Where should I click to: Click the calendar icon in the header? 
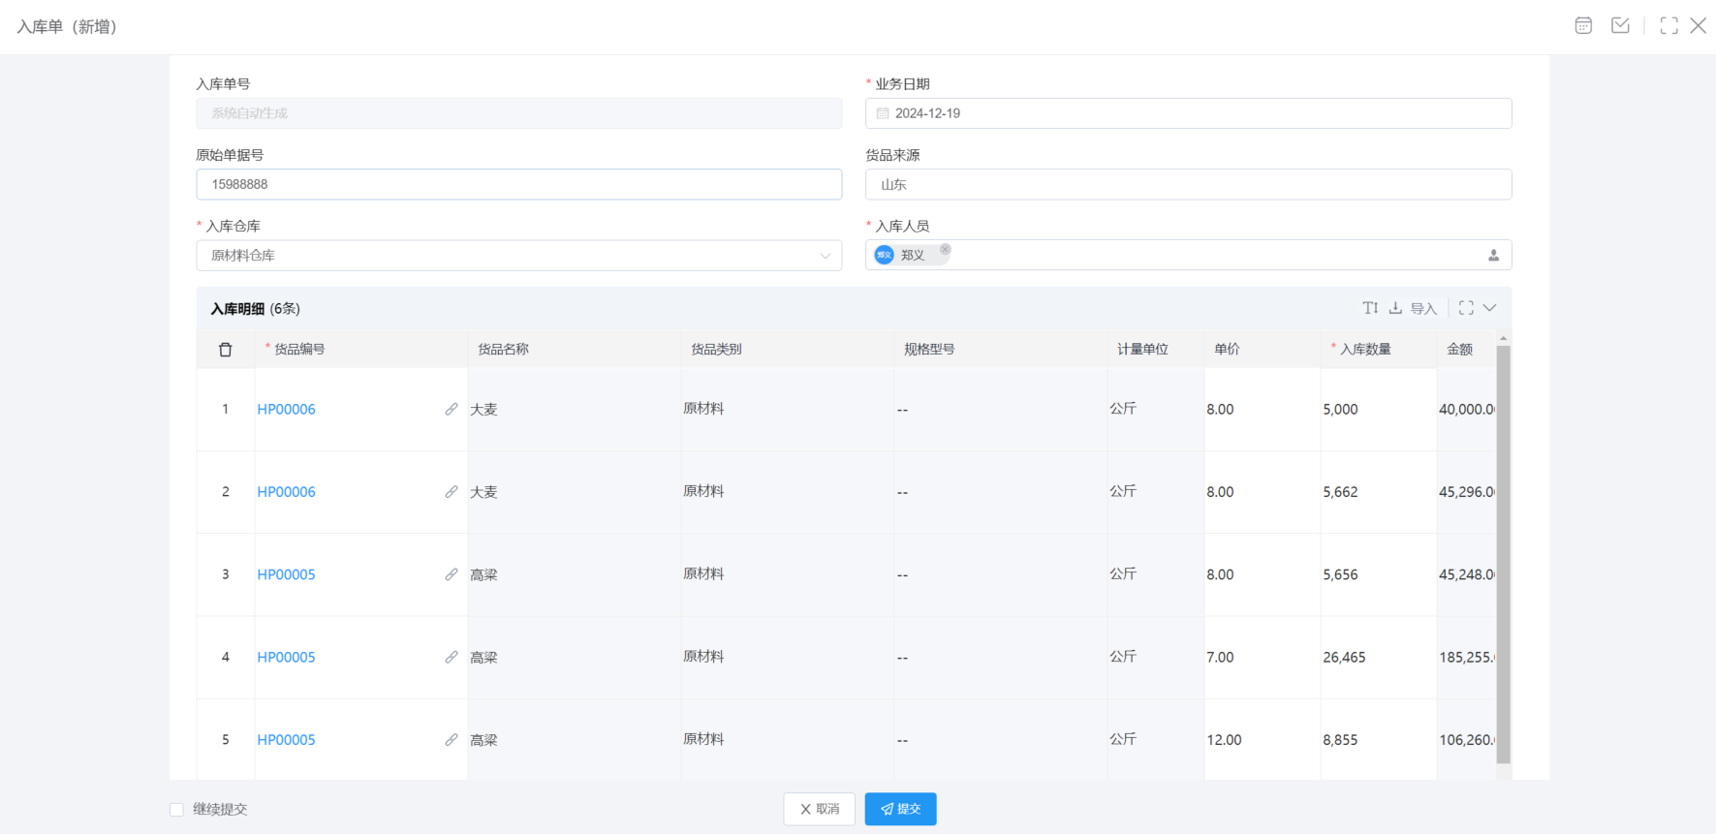point(1583,26)
